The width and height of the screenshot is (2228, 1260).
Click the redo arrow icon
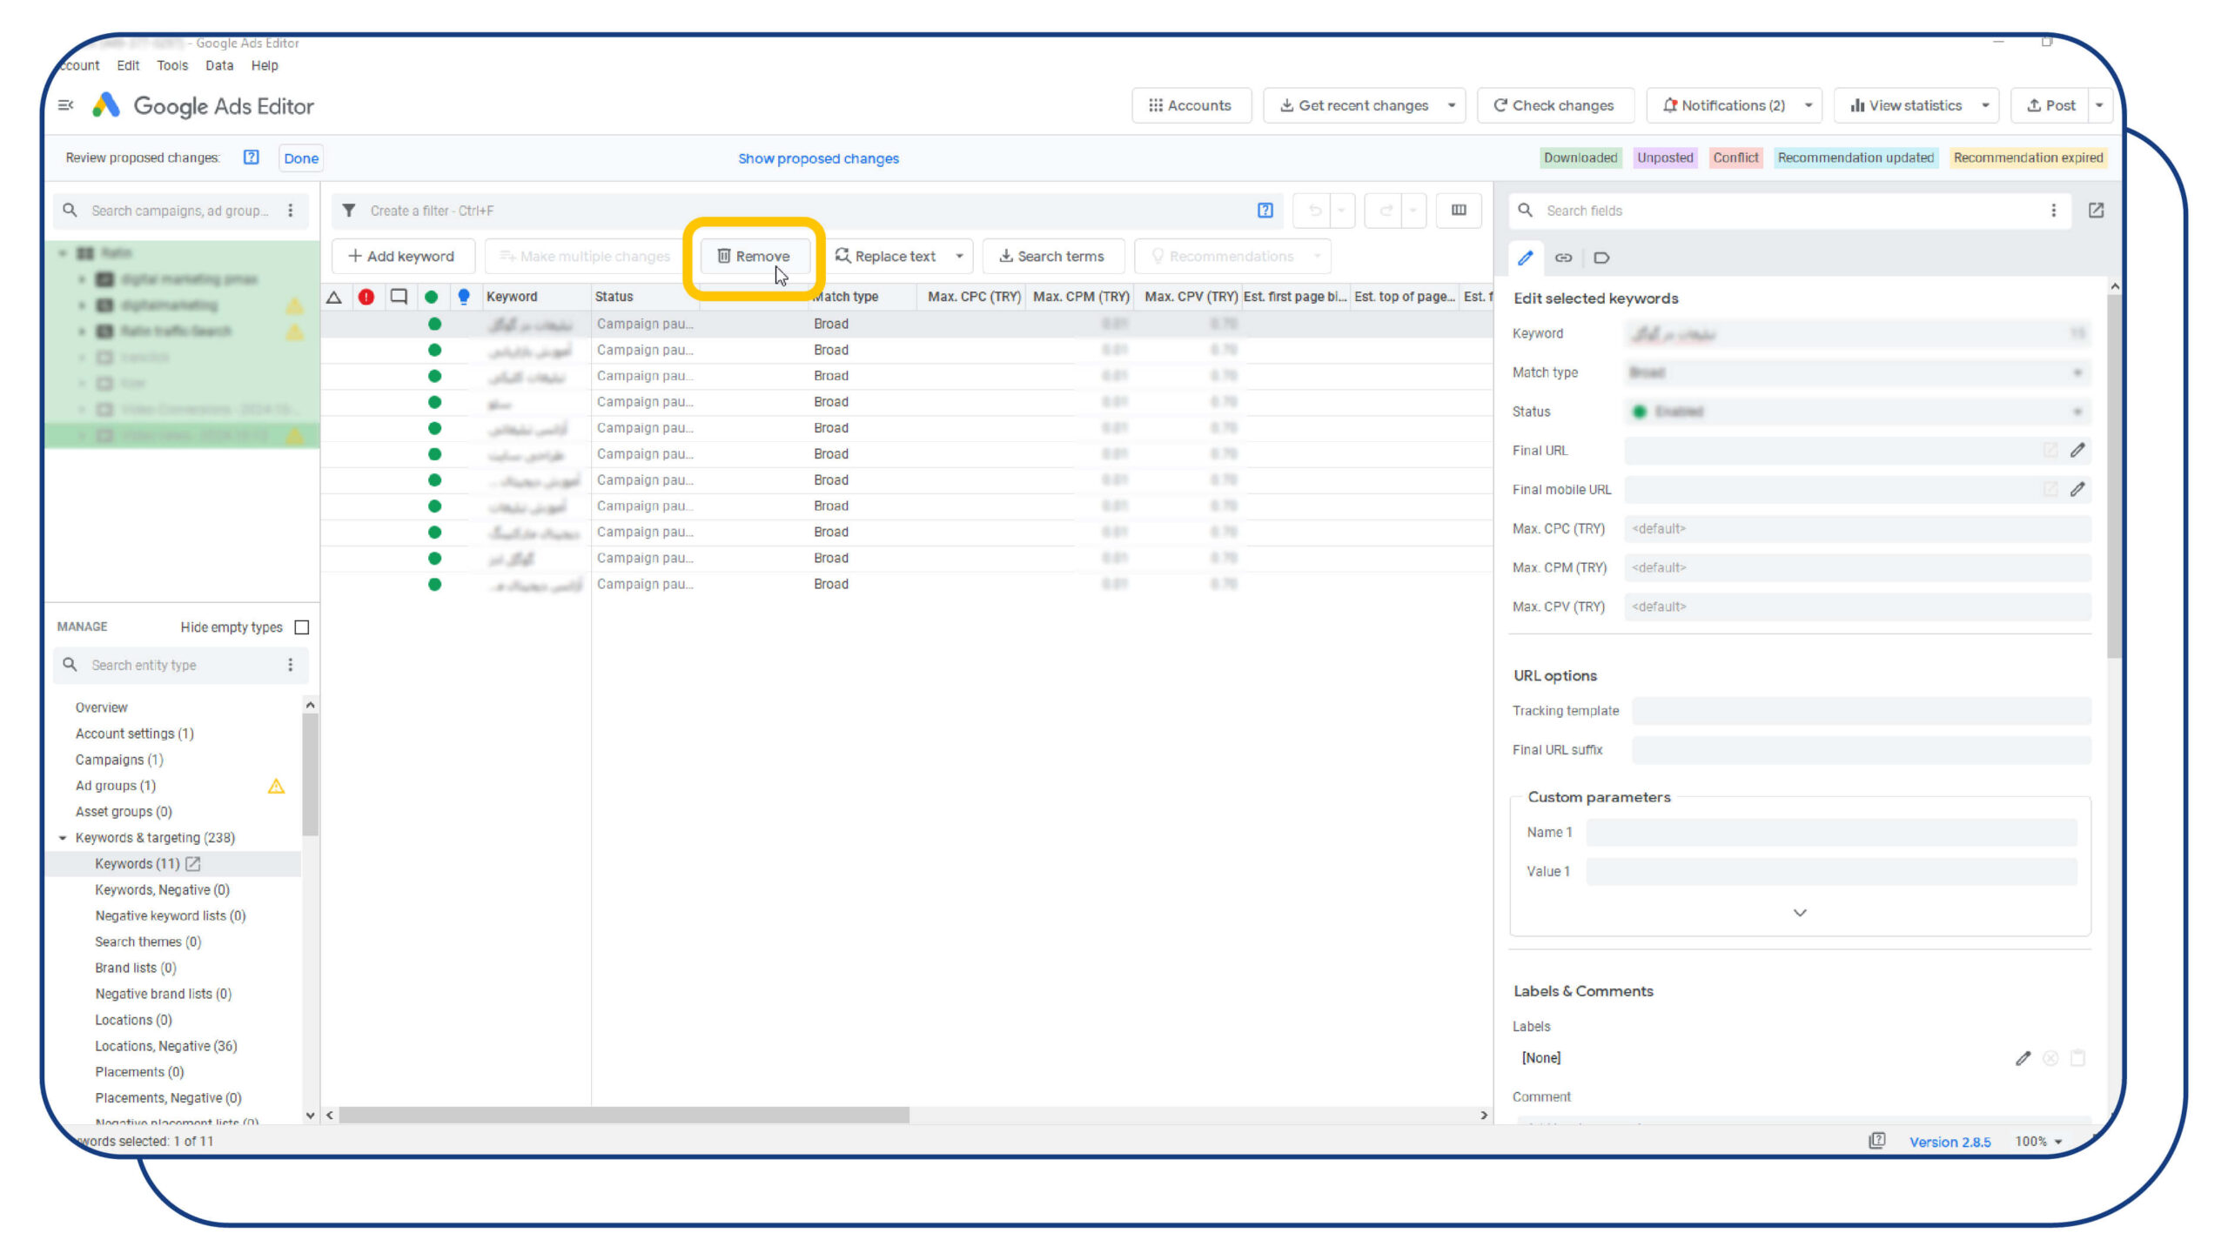(1386, 211)
